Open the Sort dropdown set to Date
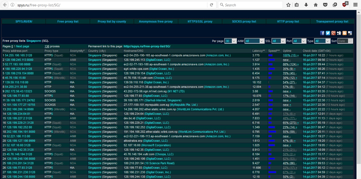This screenshot has width=361, height=179. tap(345, 41)
